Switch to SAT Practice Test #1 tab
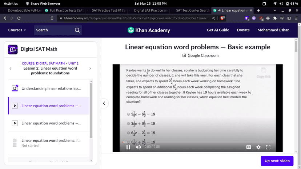The image size is (301, 169). (x=107, y=11)
